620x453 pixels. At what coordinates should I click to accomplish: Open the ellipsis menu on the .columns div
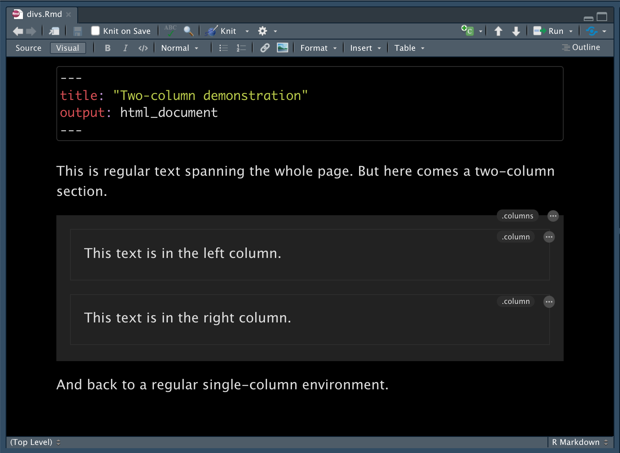point(553,216)
